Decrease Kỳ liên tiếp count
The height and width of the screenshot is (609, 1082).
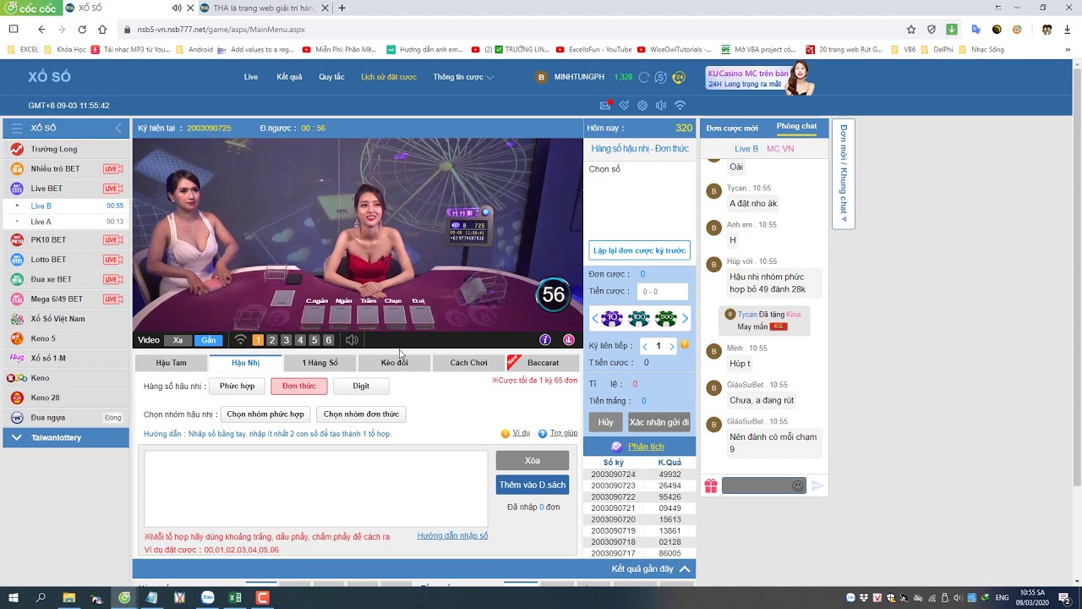[x=645, y=346]
